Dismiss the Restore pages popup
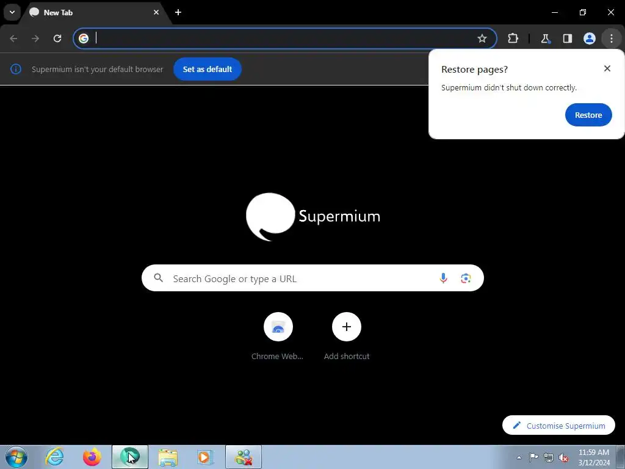This screenshot has width=625, height=469. coord(607,68)
